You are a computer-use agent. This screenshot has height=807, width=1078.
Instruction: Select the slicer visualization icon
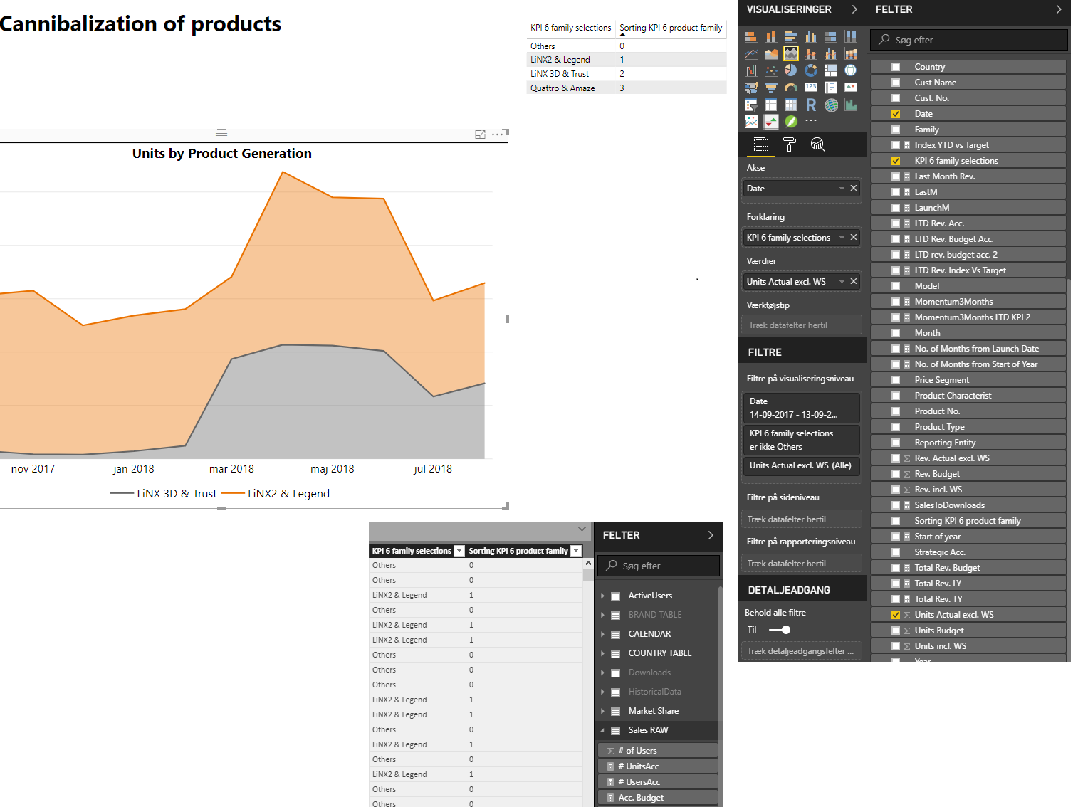751,105
